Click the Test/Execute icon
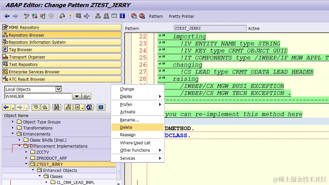Viewport: 329px width, 185px height. click(78, 16)
